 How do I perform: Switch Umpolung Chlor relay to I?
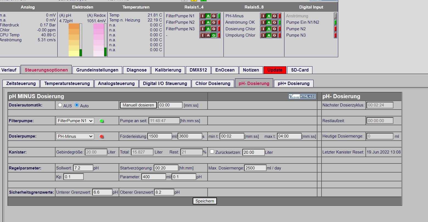point(263,35)
